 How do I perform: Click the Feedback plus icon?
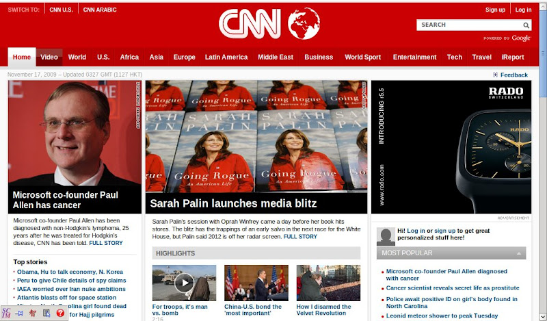pos(495,75)
